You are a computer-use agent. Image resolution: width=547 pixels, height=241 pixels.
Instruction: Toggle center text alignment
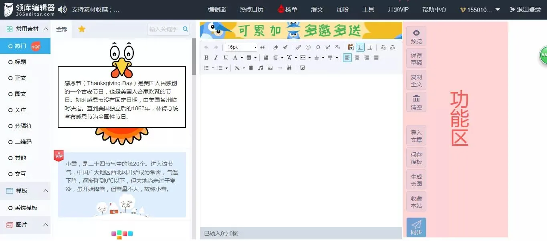(357, 58)
